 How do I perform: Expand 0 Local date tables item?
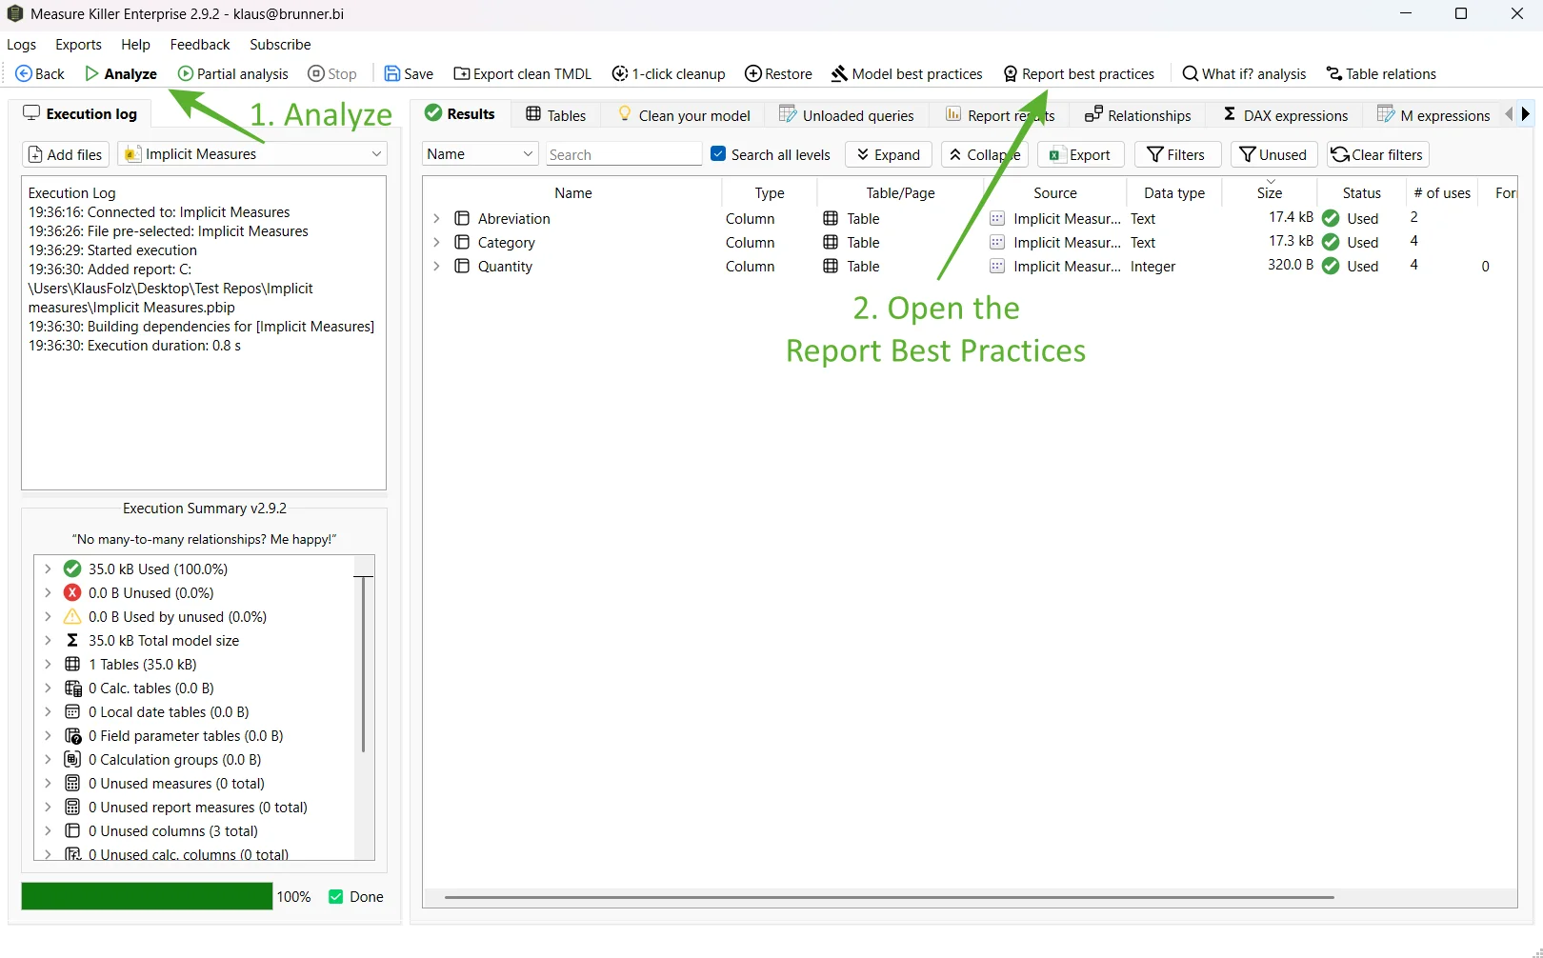tap(48, 711)
